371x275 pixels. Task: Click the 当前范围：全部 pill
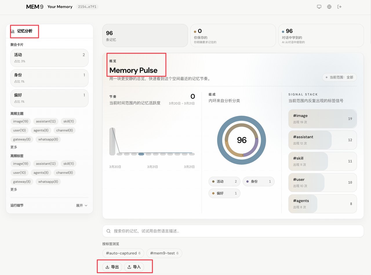pyautogui.click(x=339, y=77)
